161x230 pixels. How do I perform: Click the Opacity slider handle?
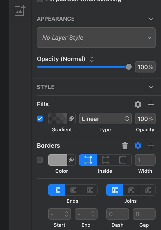tap(129, 67)
